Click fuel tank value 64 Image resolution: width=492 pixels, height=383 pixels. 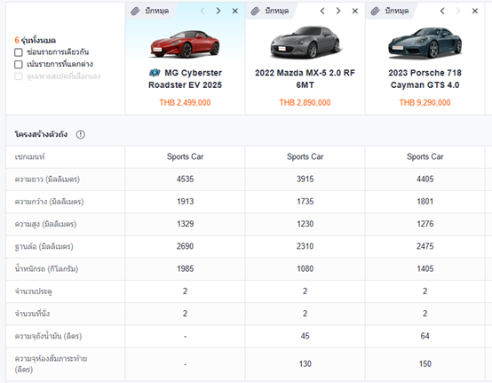[425, 336]
